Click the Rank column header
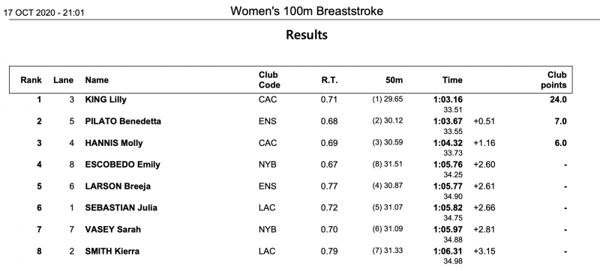Screen dimensions: 600x271 31,80
